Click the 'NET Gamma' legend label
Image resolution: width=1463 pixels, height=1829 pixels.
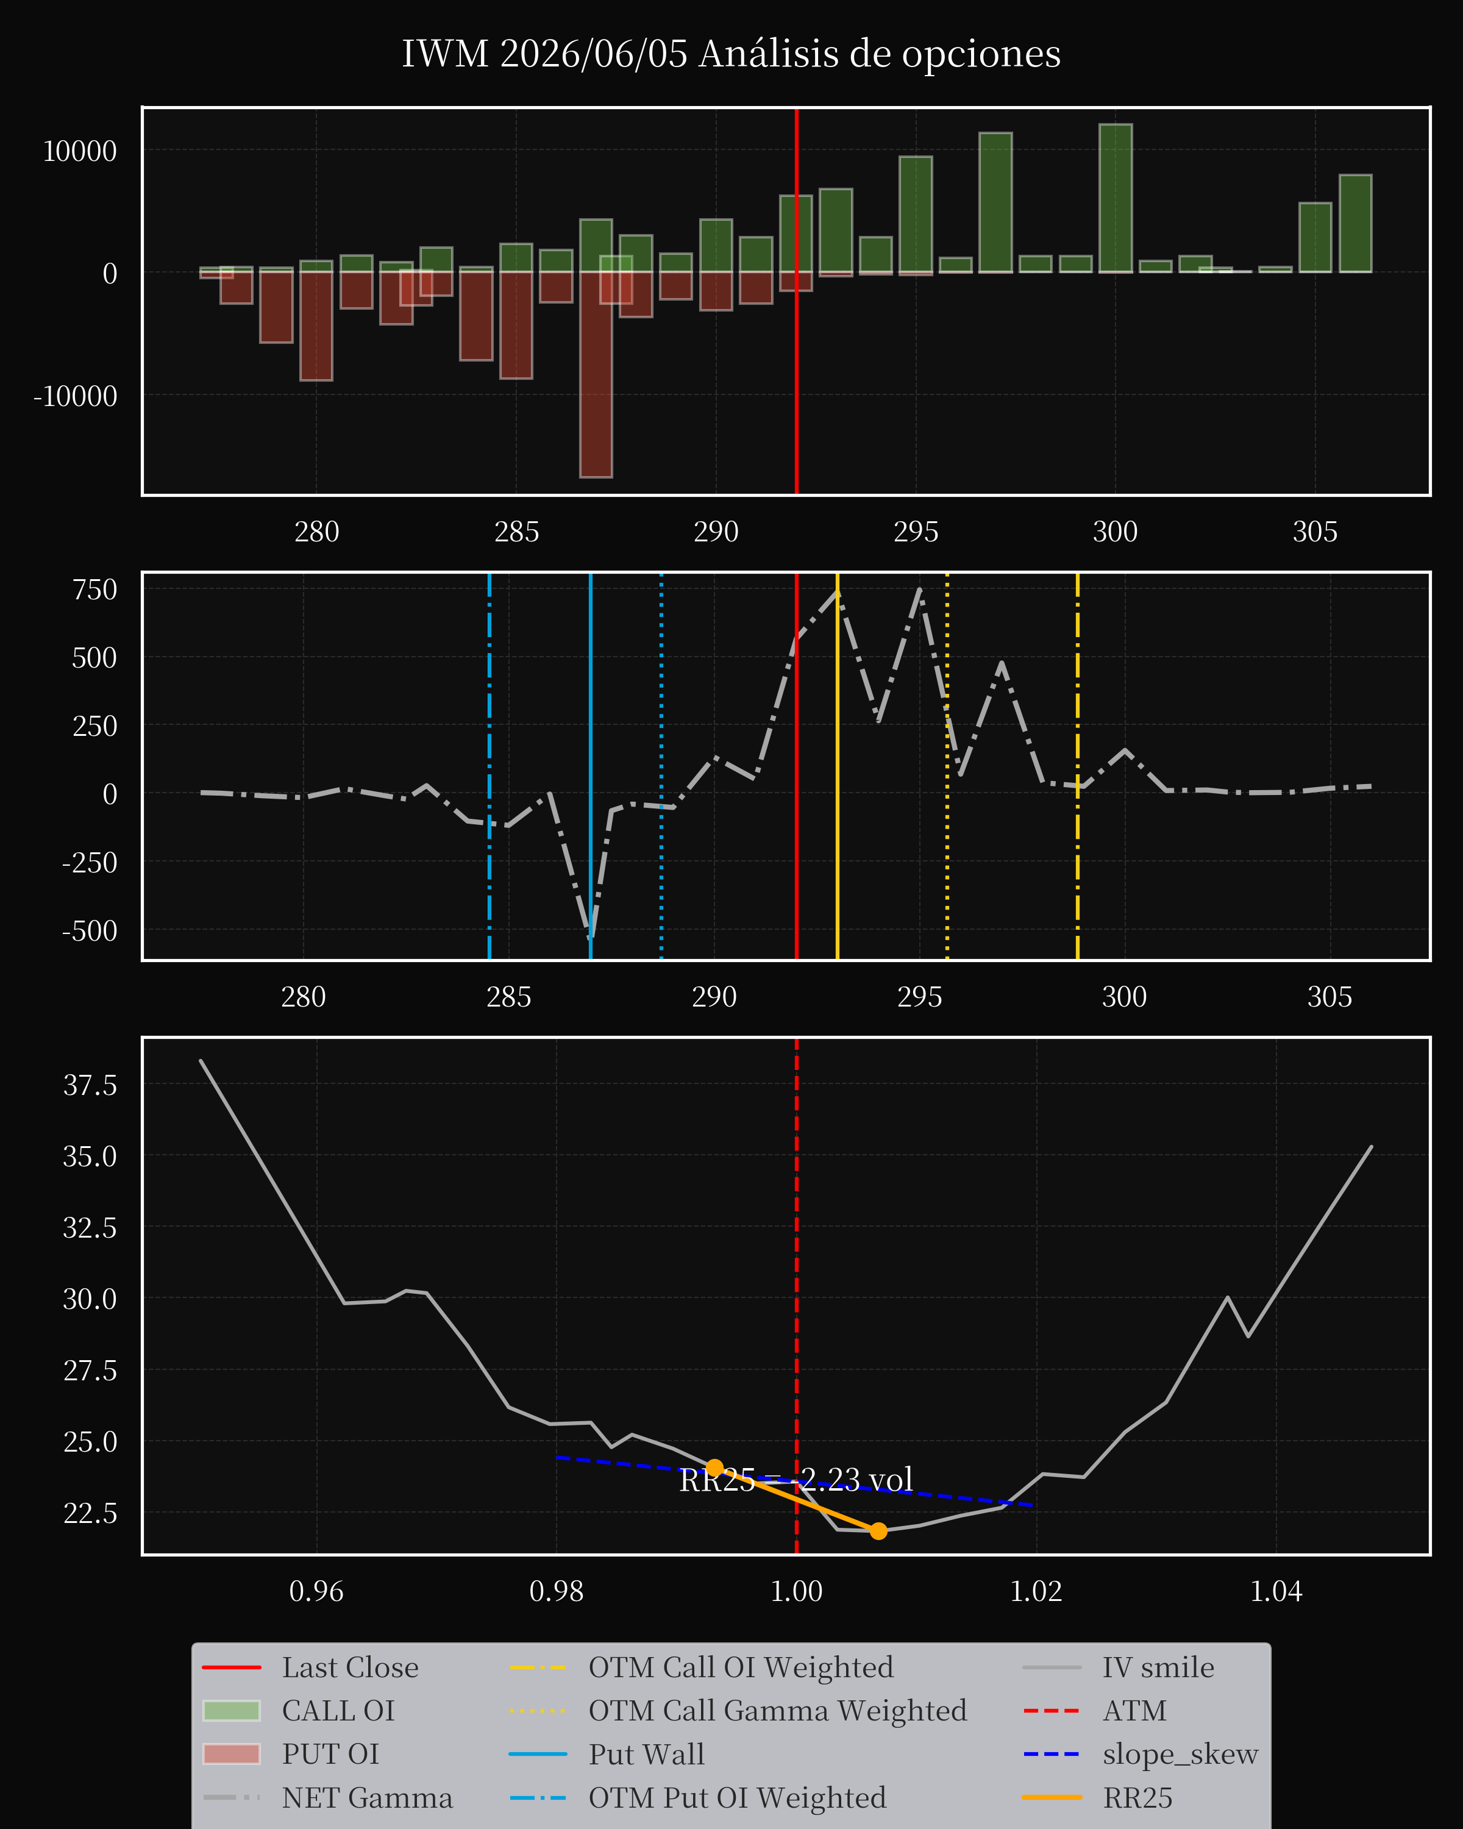(367, 1797)
